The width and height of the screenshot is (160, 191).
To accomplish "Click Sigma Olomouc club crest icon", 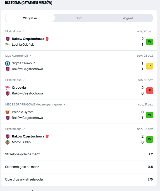I will (x=7, y=63).
